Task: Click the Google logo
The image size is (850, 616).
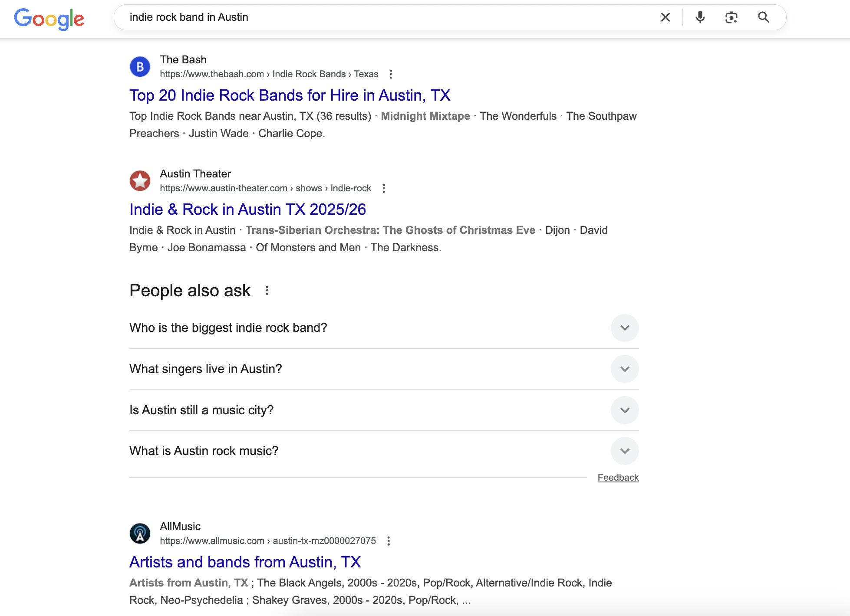Action: click(x=49, y=19)
